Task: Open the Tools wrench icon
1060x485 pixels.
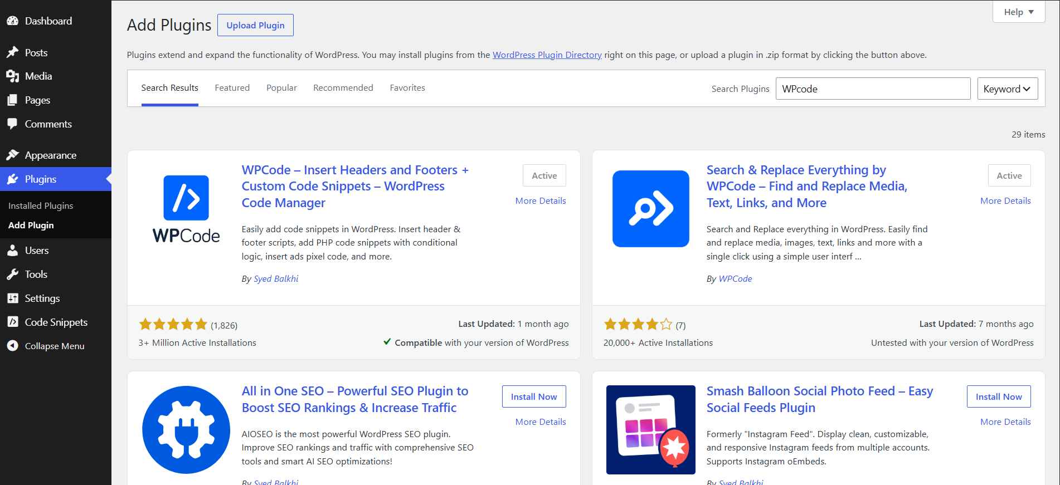Action: (x=12, y=275)
